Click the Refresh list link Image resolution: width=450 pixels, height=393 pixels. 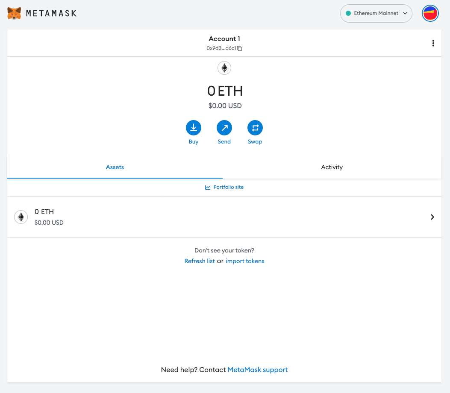tap(199, 261)
